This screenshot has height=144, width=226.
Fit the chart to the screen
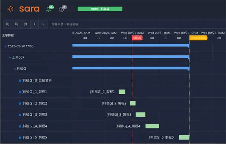[26, 24]
